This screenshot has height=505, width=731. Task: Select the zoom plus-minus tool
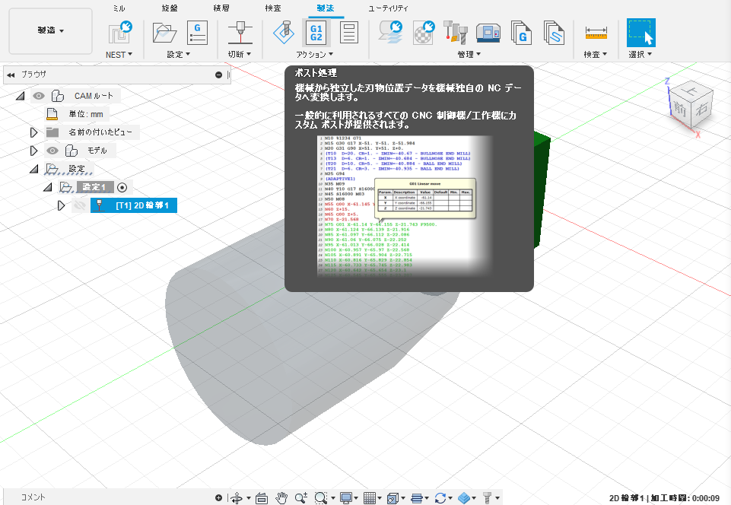pos(301,498)
